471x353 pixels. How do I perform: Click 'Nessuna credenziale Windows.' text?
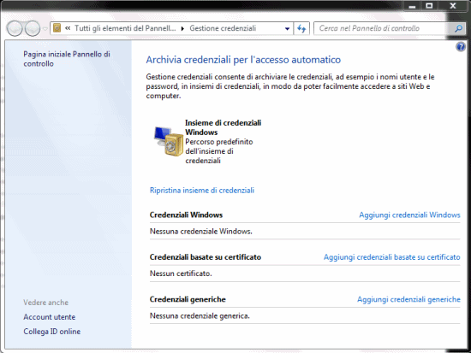click(x=201, y=232)
